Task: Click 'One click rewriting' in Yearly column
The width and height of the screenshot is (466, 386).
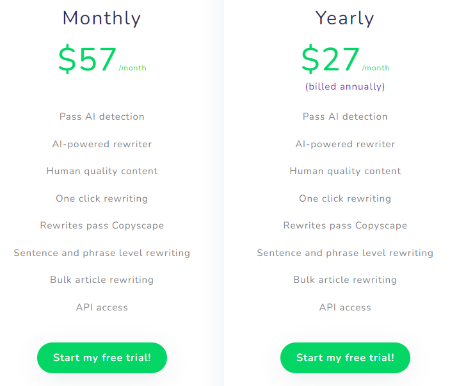Action: click(345, 198)
